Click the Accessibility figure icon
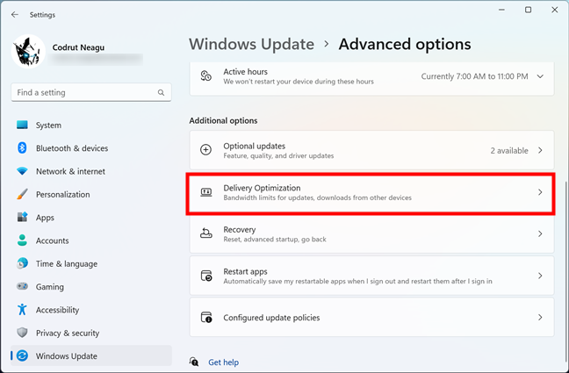The image size is (569, 373). (x=22, y=310)
